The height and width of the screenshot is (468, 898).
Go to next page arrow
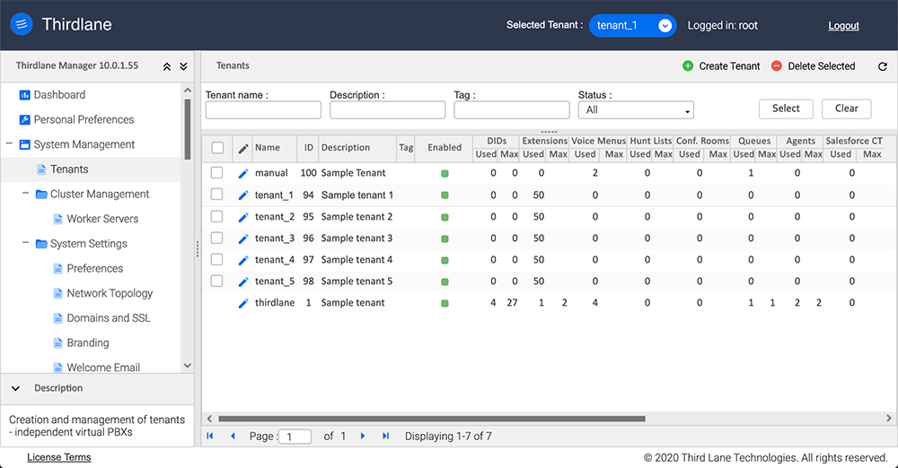(x=363, y=436)
